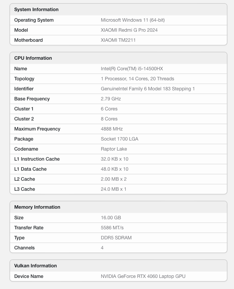Click the Socket 1700 LGA package value
The height and width of the screenshot is (289, 234).
(x=119, y=139)
